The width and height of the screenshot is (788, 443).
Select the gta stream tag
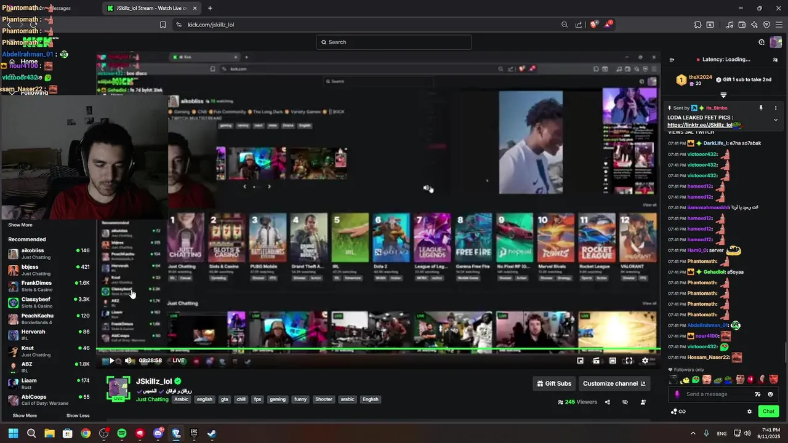(x=225, y=399)
